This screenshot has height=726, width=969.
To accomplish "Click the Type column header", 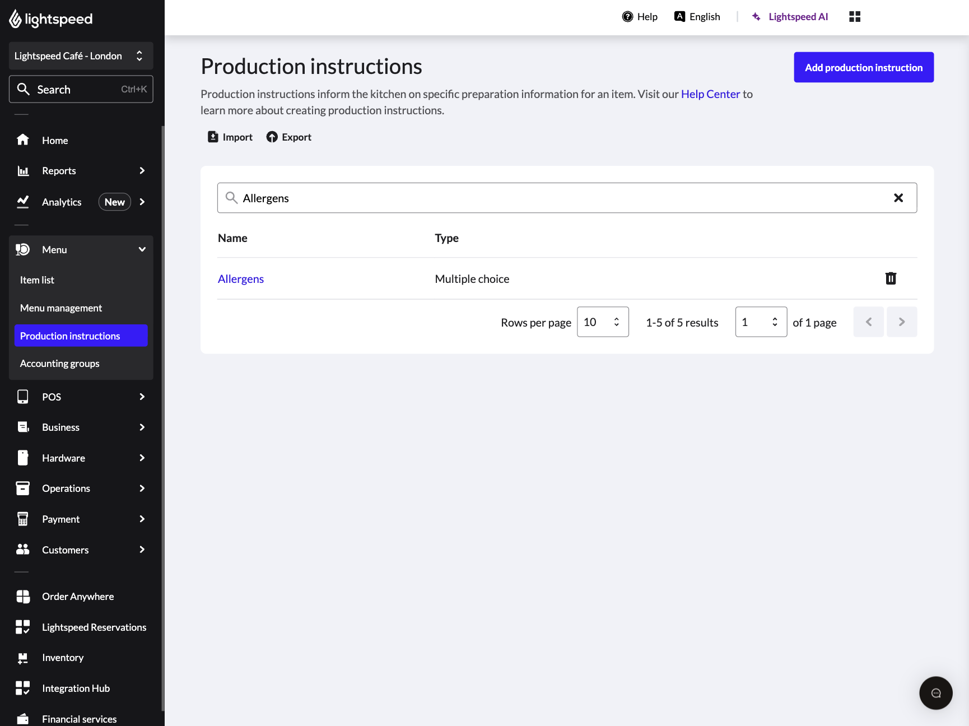I will click(446, 238).
